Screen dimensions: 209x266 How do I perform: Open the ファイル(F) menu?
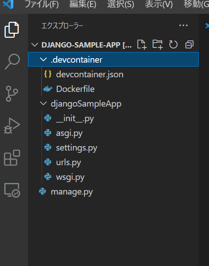(x=42, y=4)
